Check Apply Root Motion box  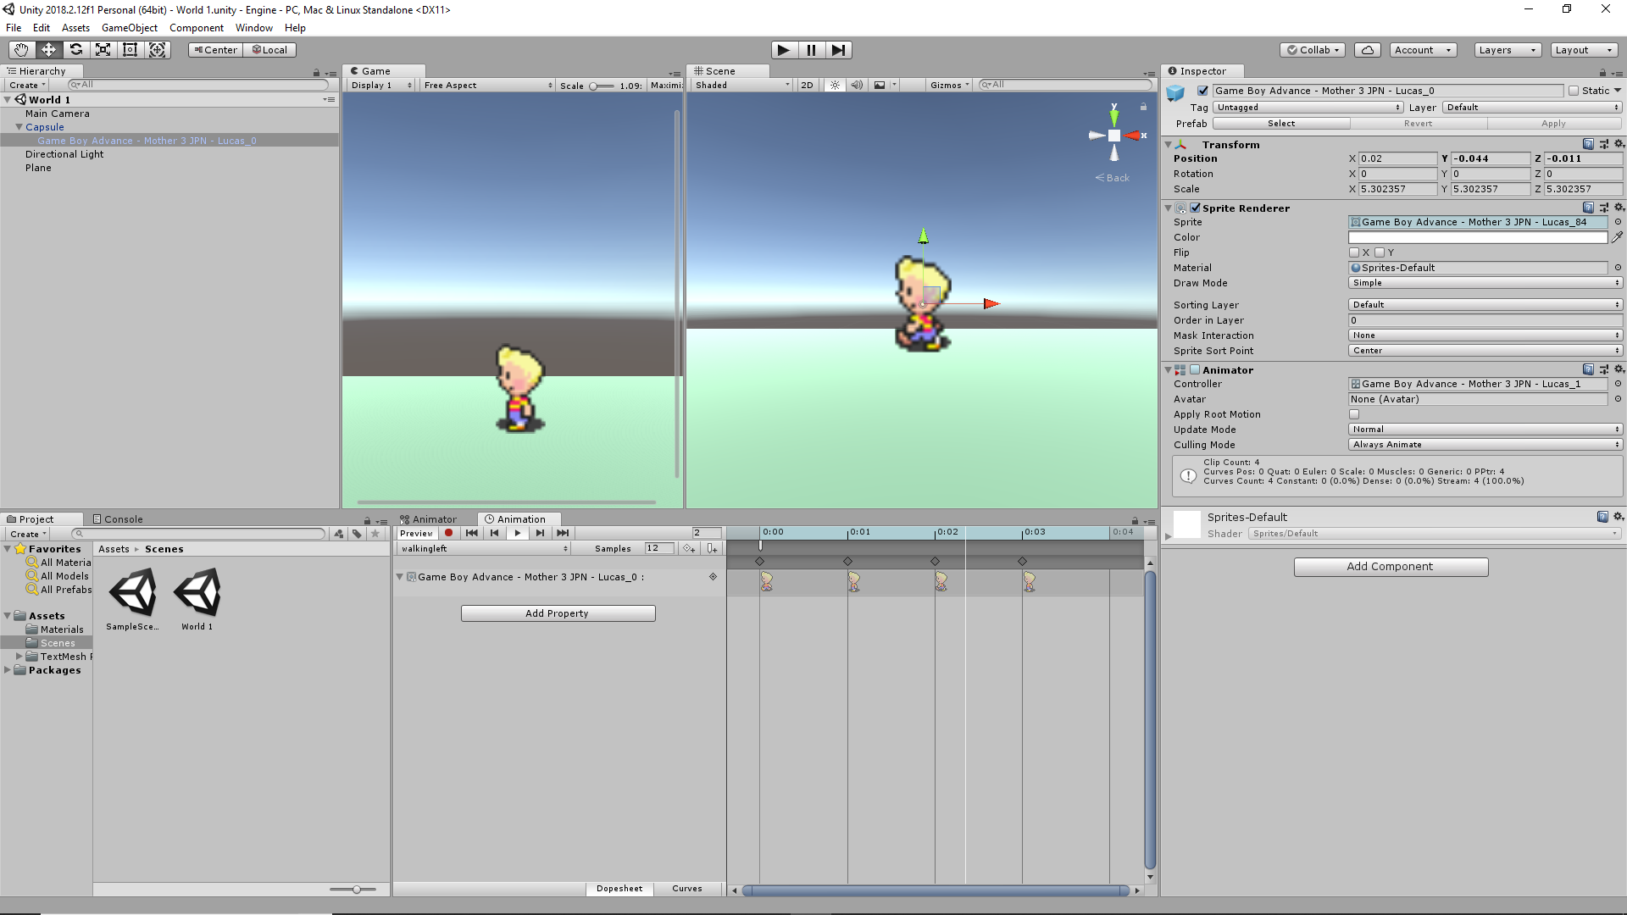pyautogui.click(x=1354, y=414)
